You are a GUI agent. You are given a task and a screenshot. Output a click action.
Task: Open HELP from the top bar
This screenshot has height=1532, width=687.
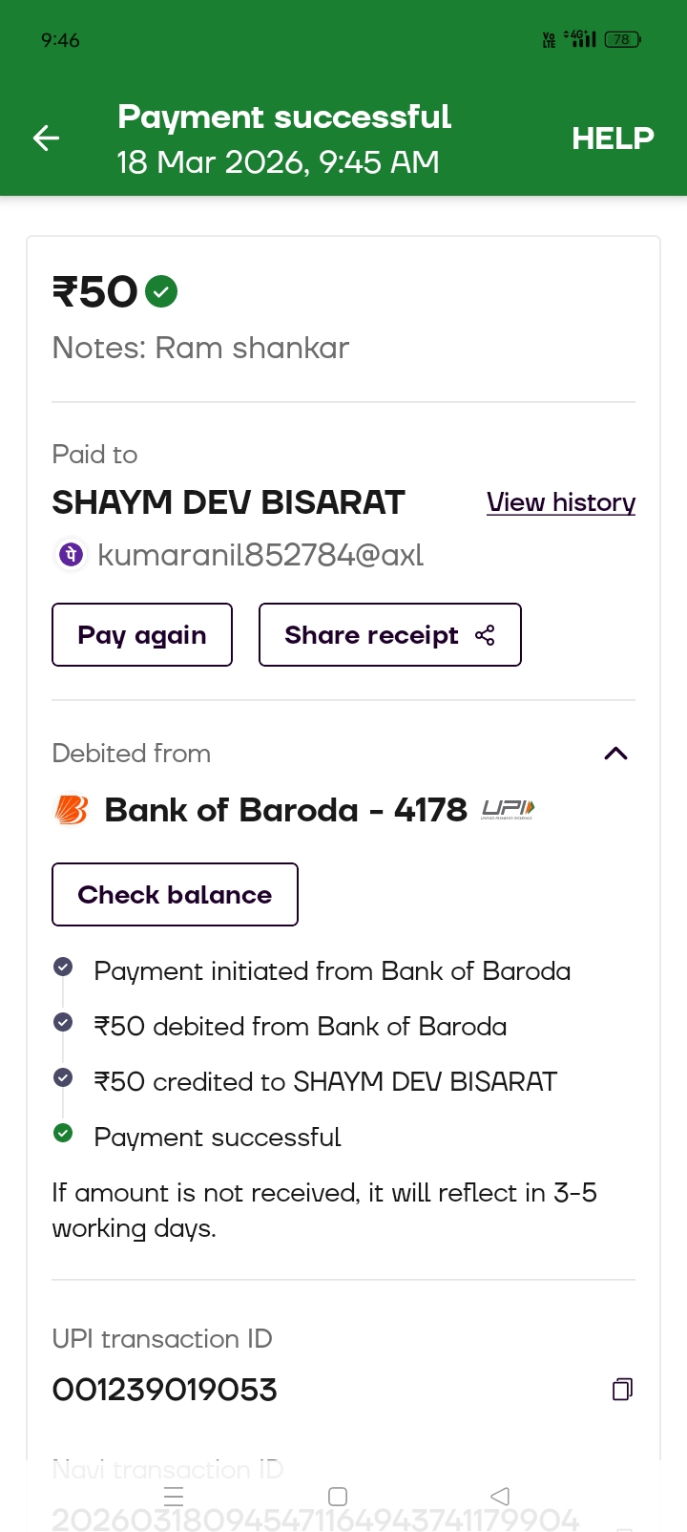pos(613,138)
